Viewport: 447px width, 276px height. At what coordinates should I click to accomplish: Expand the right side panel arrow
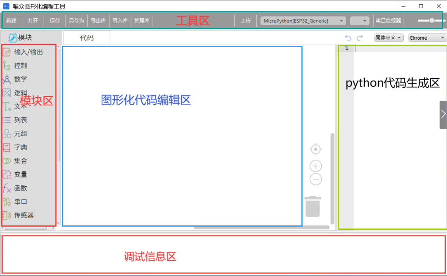(x=443, y=114)
